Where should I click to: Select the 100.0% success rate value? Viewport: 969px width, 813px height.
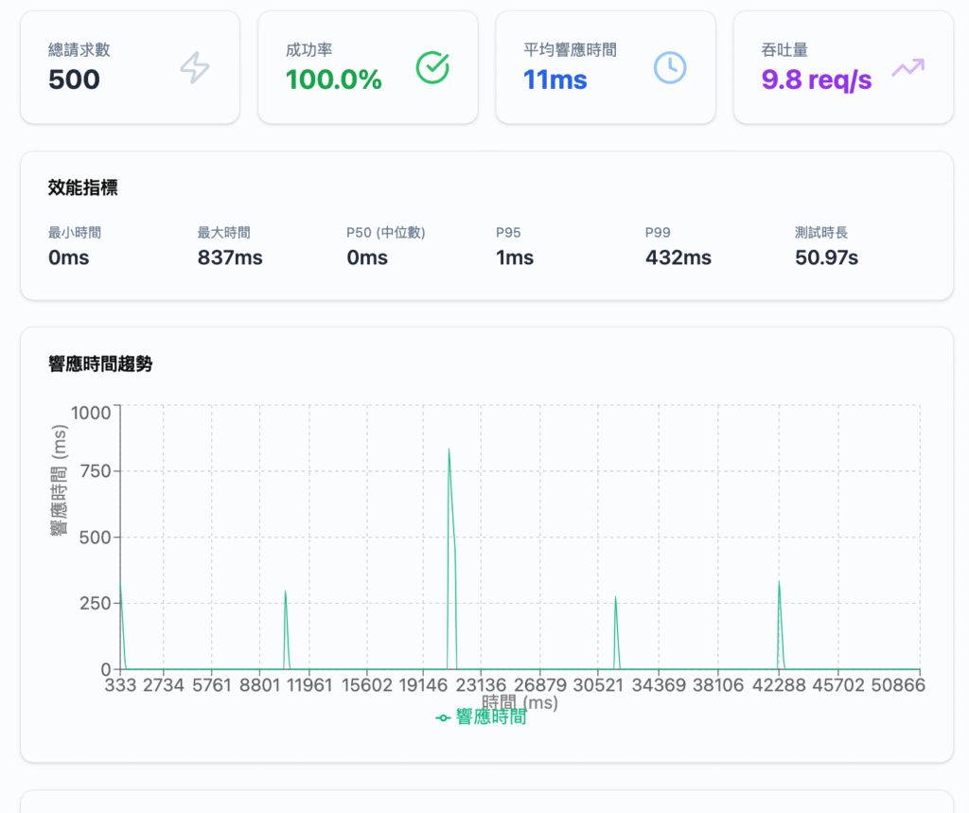click(333, 80)
